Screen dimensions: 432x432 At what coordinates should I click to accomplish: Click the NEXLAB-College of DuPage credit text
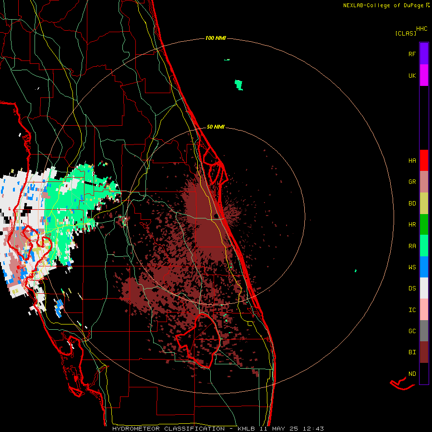point(386,5)
